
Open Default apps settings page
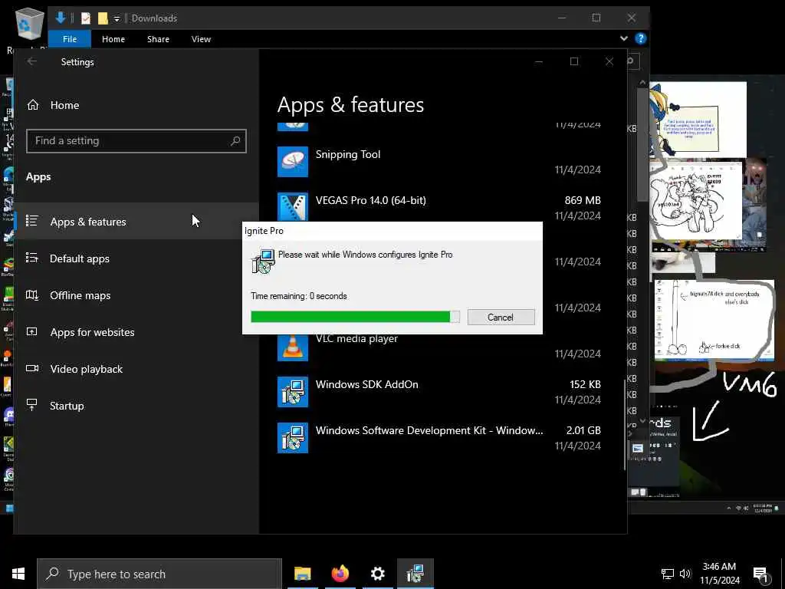tap(80, 258)
